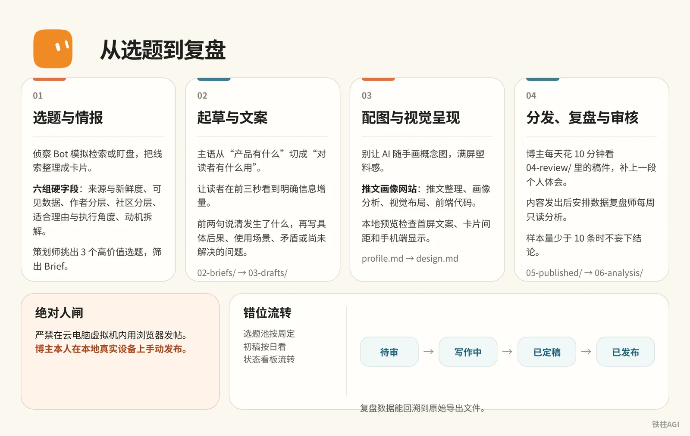Click the line 别让 AI 随手画概念图，满屏塑料感。

(423, 161)
